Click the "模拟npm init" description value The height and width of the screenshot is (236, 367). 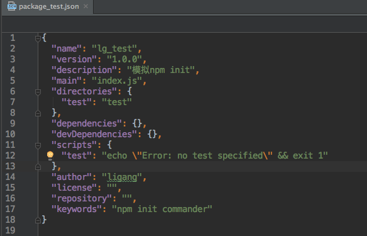point(161,70)
